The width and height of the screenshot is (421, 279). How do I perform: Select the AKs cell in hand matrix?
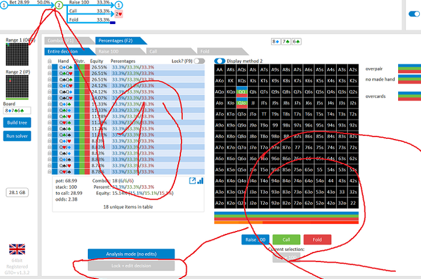(x=230, y=70)
